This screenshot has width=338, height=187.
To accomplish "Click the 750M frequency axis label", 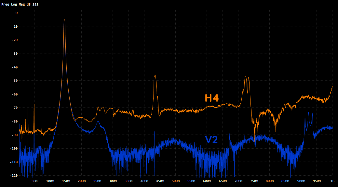I will pos(254,181).
